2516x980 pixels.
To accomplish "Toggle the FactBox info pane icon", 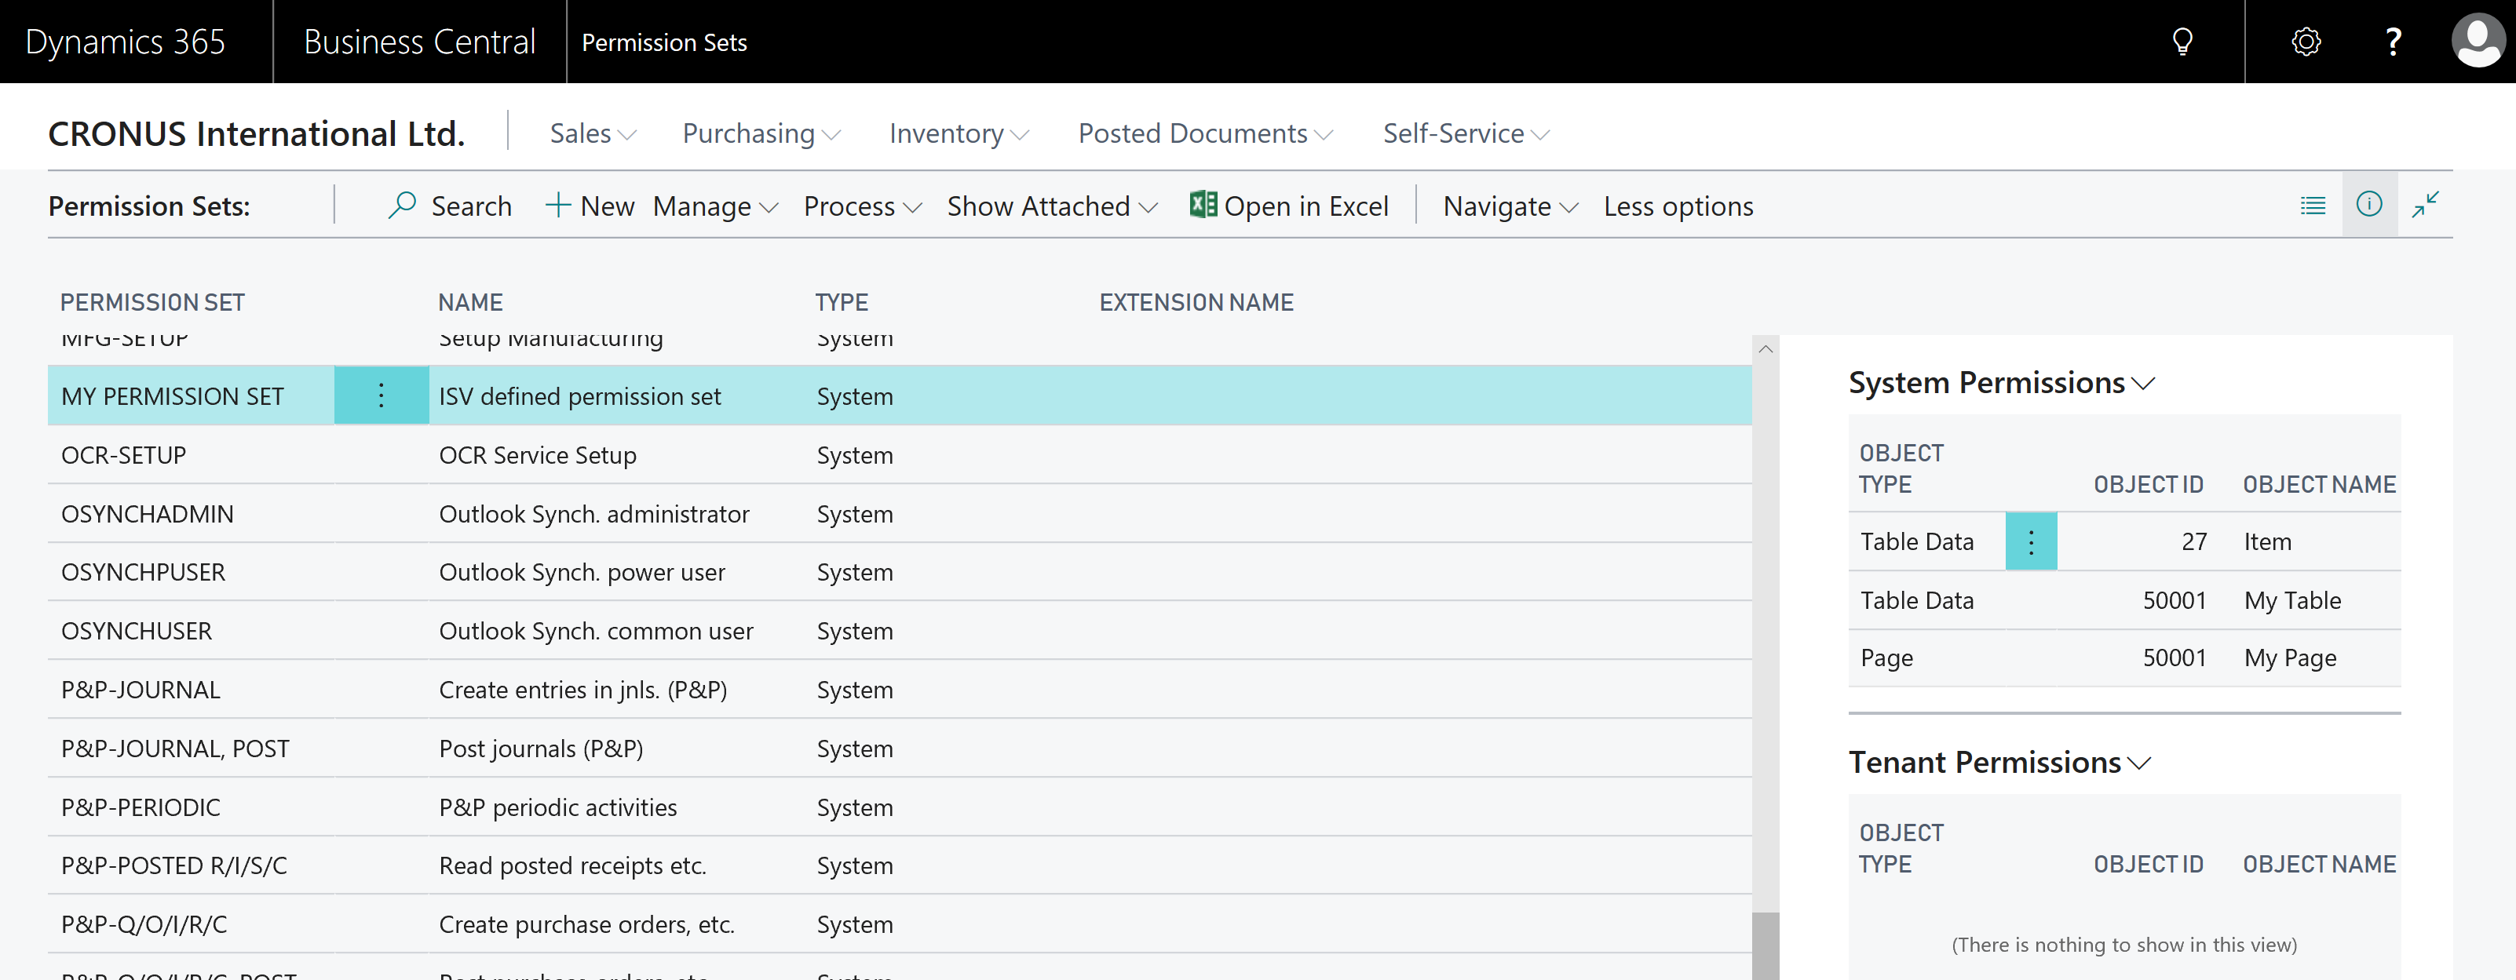I will pos(2368,204).
